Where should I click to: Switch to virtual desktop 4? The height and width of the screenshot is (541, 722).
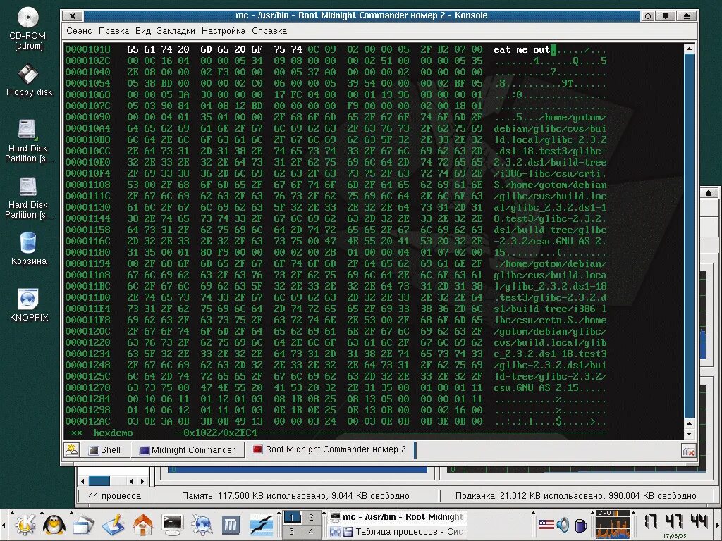tap(311, 531)
